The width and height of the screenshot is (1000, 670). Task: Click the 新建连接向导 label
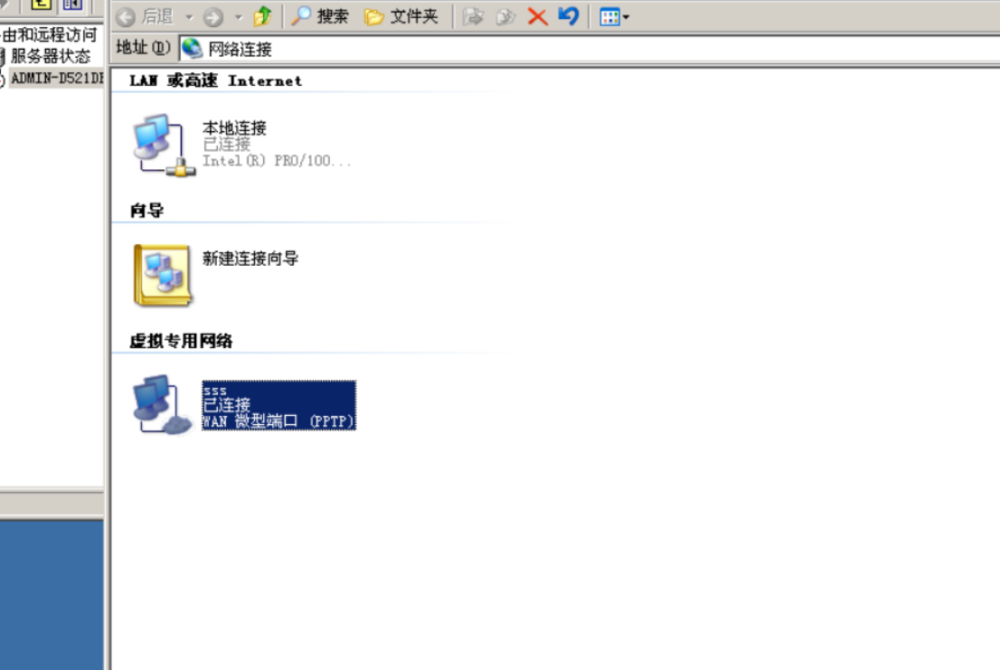[x=250, y=259]
